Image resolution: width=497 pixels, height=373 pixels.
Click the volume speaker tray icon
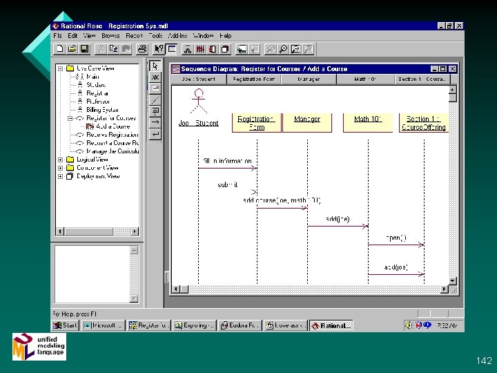tap(409, 325)
